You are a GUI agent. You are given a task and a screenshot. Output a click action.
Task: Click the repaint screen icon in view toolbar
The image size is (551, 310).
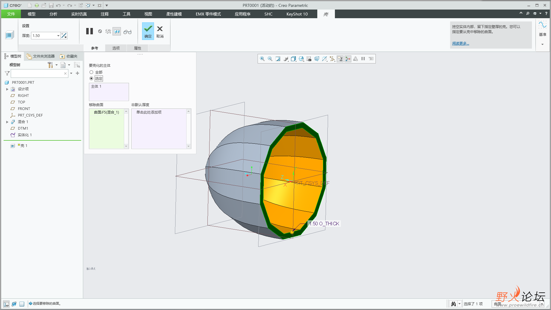pos(278,59)
